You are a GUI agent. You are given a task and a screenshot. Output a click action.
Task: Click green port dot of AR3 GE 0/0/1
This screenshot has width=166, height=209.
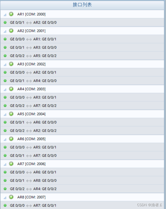(5, 81)
